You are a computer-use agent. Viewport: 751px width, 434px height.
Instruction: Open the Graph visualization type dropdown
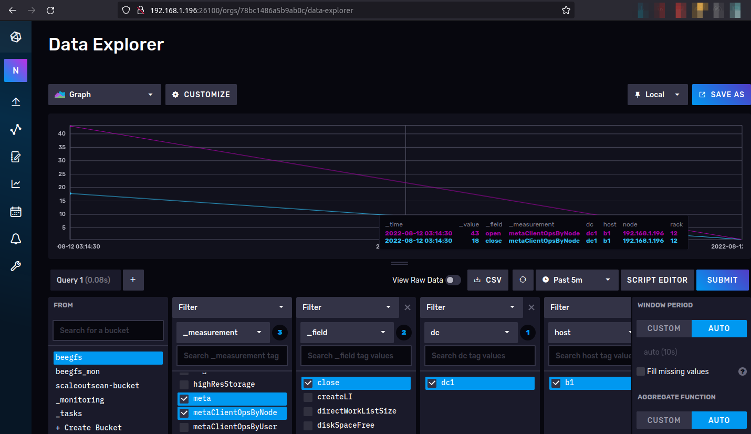(x=105, y=95)
